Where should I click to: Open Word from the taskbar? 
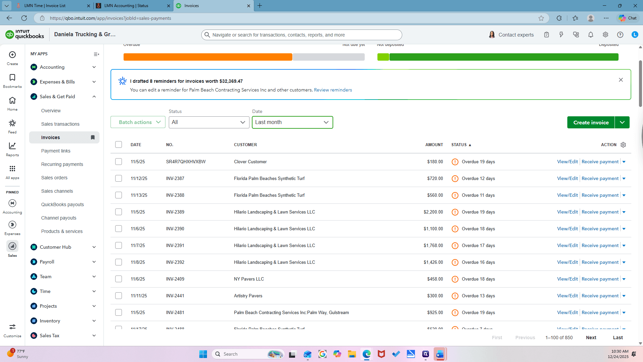[x=440, y=354]
